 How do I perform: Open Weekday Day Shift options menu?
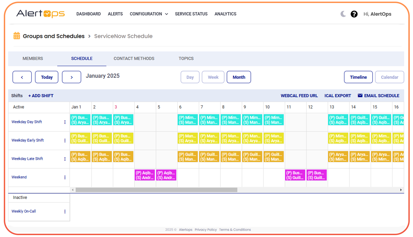point(65,122)
